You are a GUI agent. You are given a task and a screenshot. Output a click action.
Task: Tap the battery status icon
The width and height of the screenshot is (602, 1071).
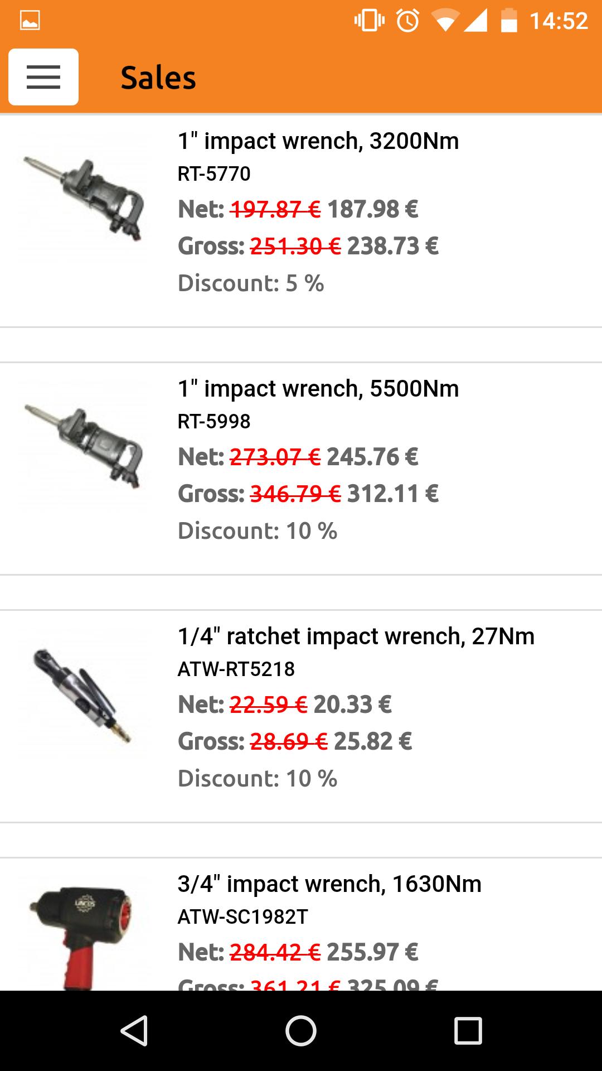coord(508,21)
